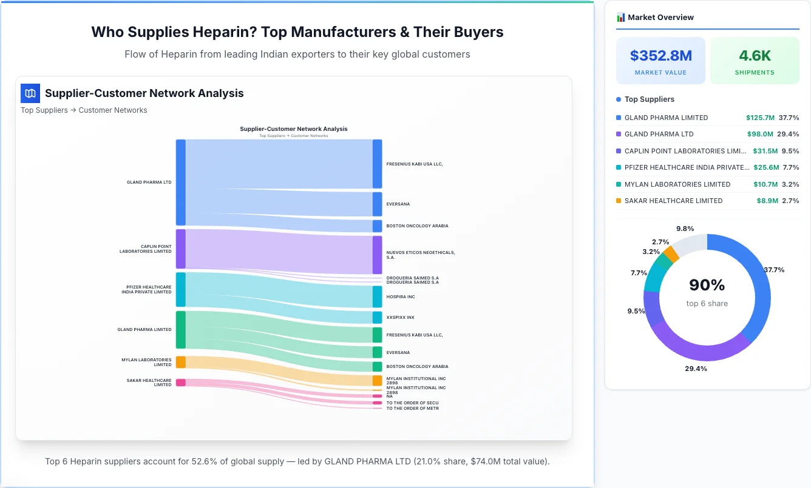Click the 4.6K Shipments card
Image resolution: width=811 pixels, height=488 pixels.
point(755,60)
